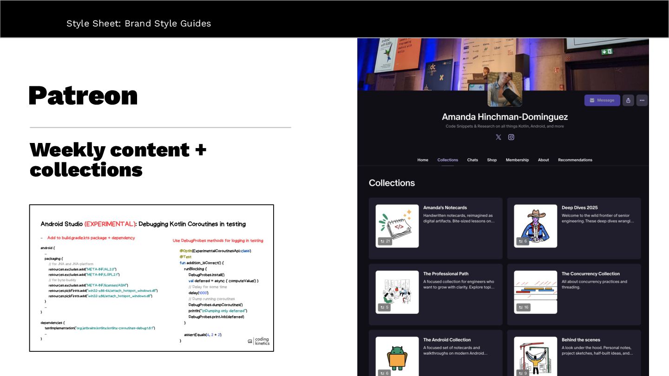The height and width of the screenshot is (376, 669).
Task: Open the X (Twitter) social link
Action: [x=498, y=137]
